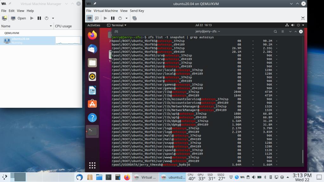The image size is (324, 182).
Task: Open Ubuntu Software from the dock
Action: [x=92, y=104]
